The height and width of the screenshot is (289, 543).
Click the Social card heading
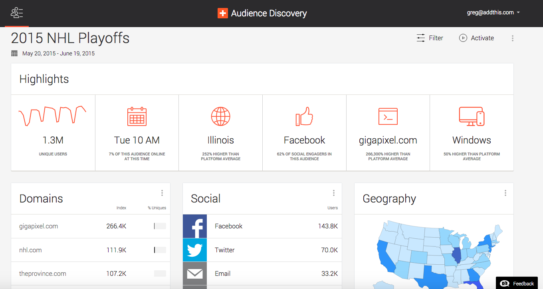[x=206, y=199]
